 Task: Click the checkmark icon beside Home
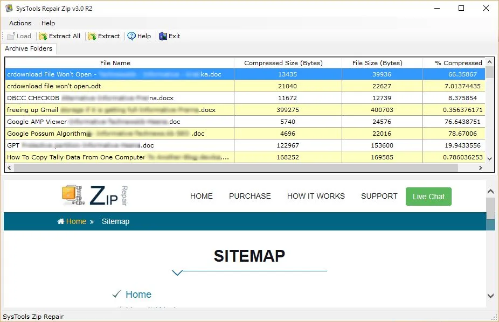pyautogui.click(x=116, y=294)
